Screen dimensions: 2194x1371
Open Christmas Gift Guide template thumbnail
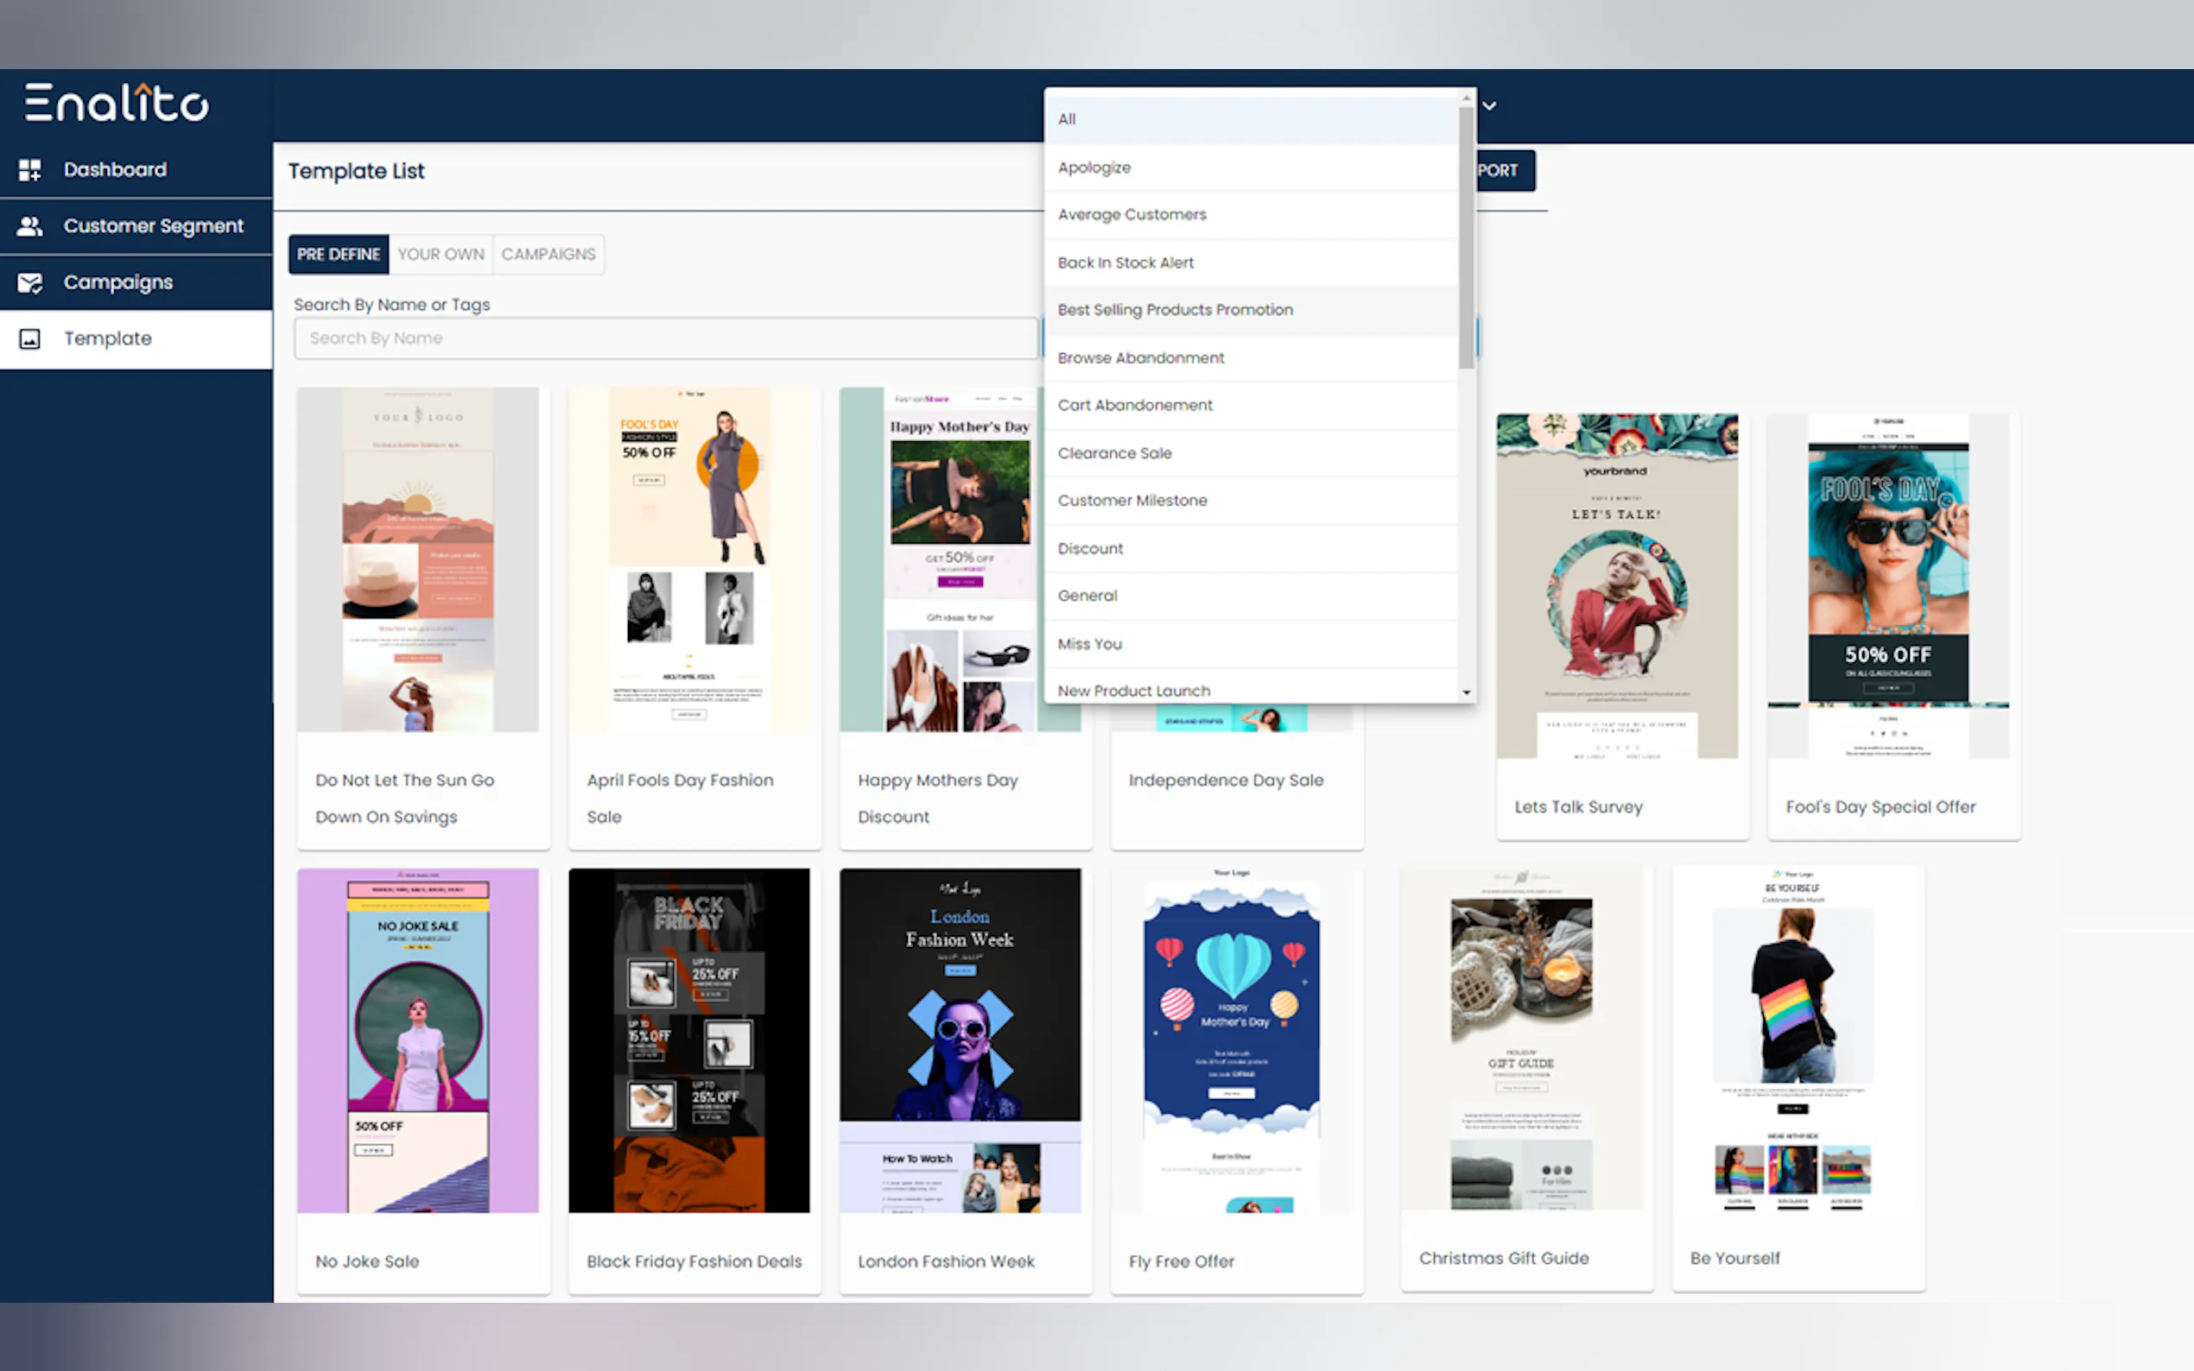pyautogui.click(x=1522, y=1039)
